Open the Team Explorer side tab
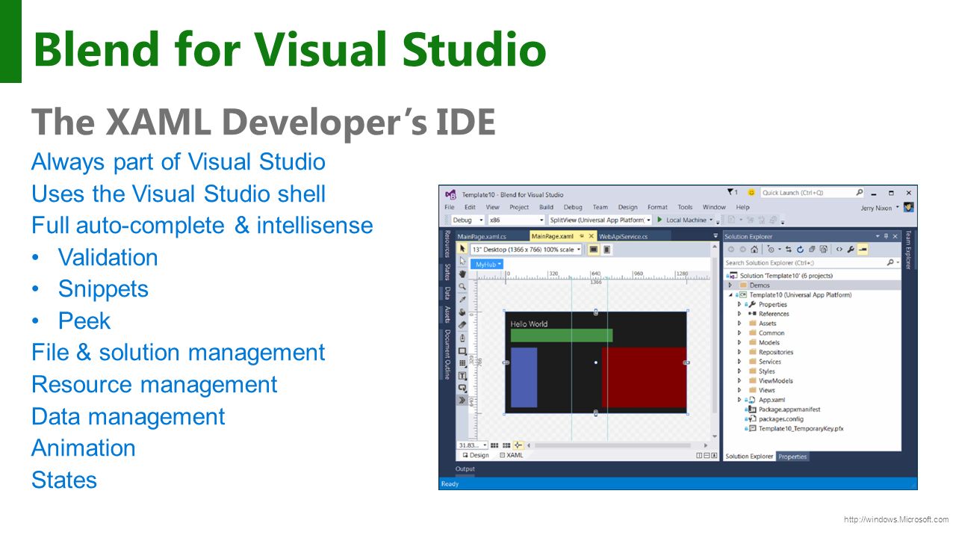 click(909, 249)
